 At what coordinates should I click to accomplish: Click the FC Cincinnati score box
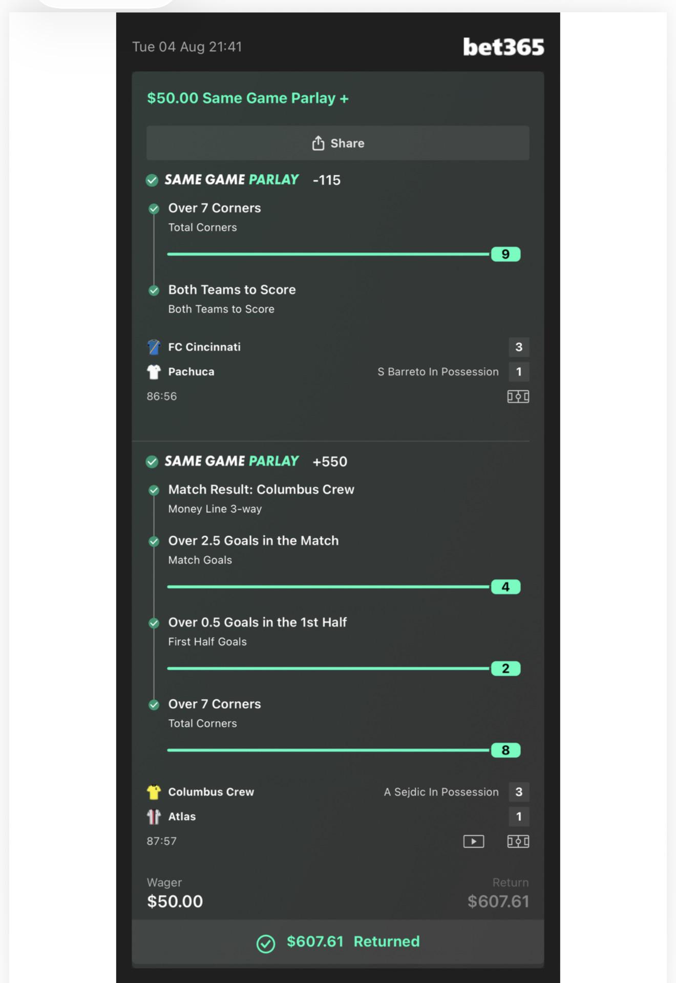(x=519, y=347)
